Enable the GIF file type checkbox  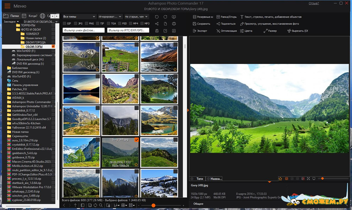tap(64, 24)
